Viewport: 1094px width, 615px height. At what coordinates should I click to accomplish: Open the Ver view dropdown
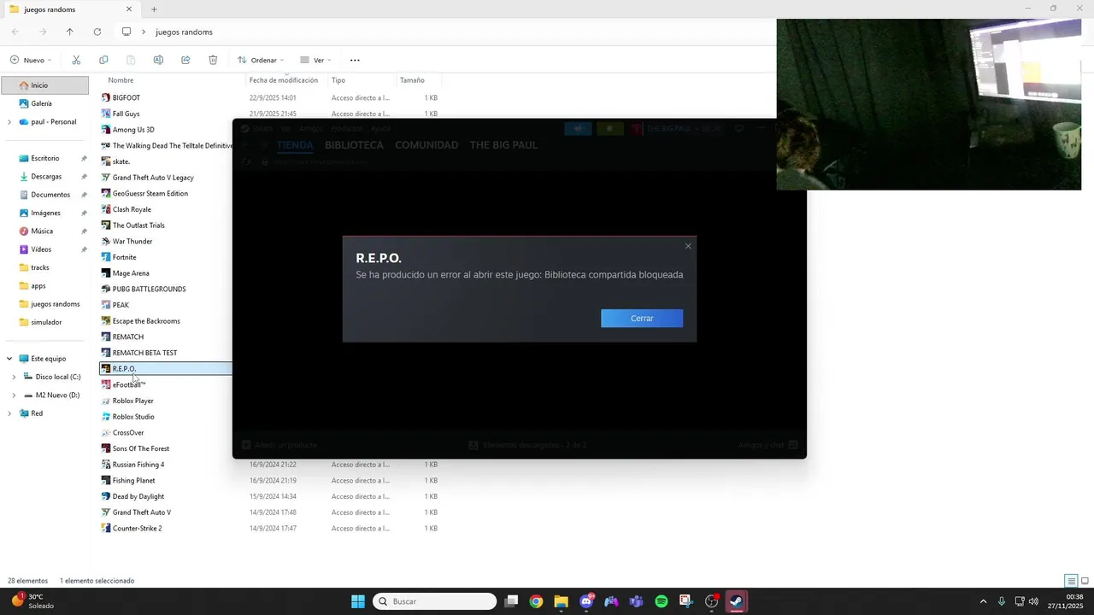[x=315, y=60]
